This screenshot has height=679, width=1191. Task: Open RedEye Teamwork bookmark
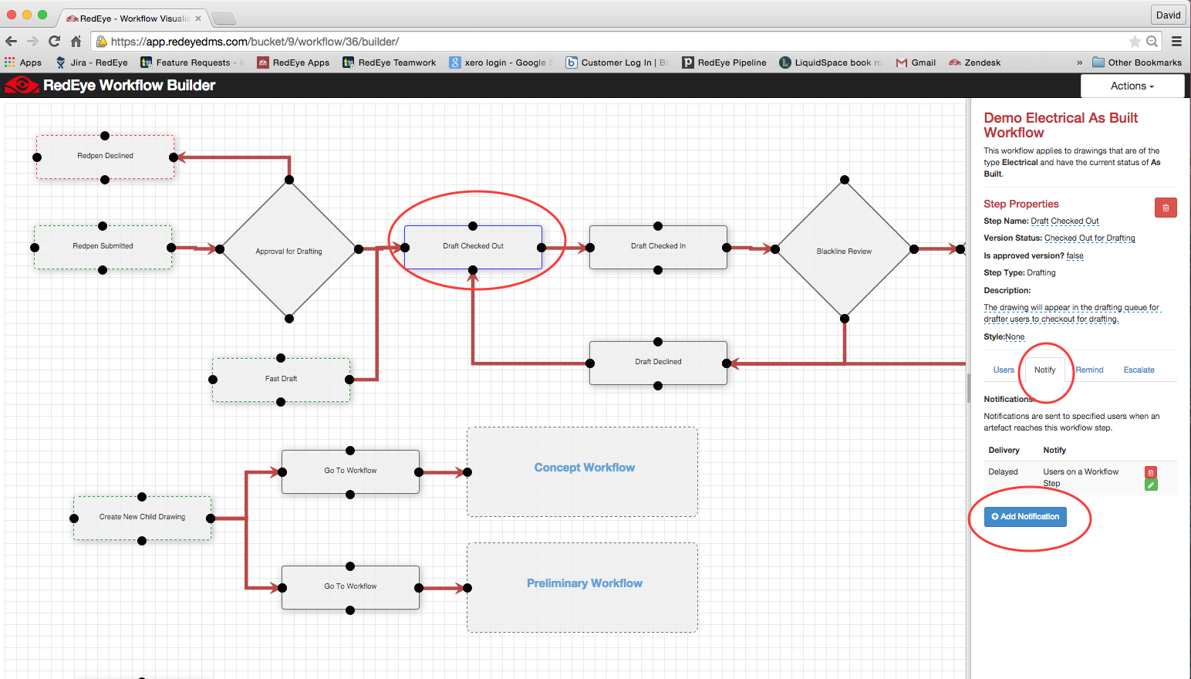pos(390,62)
